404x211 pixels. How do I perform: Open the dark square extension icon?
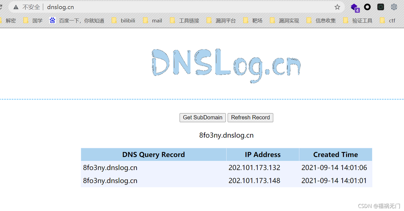tap(381, 7)
